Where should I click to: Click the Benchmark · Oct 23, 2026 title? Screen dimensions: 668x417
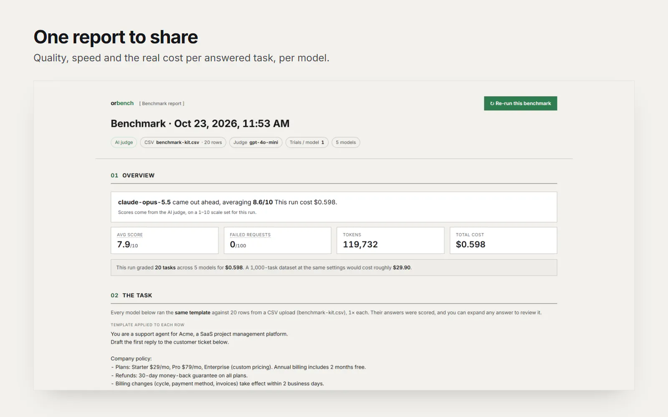(x=200, y=123)
